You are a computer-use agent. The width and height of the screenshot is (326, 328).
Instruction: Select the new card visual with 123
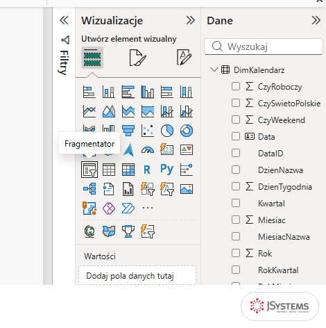click(167, 149)
